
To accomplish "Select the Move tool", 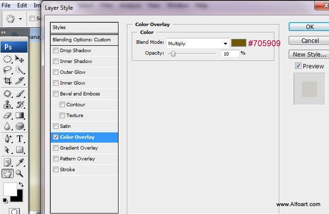I will point(20,59).
